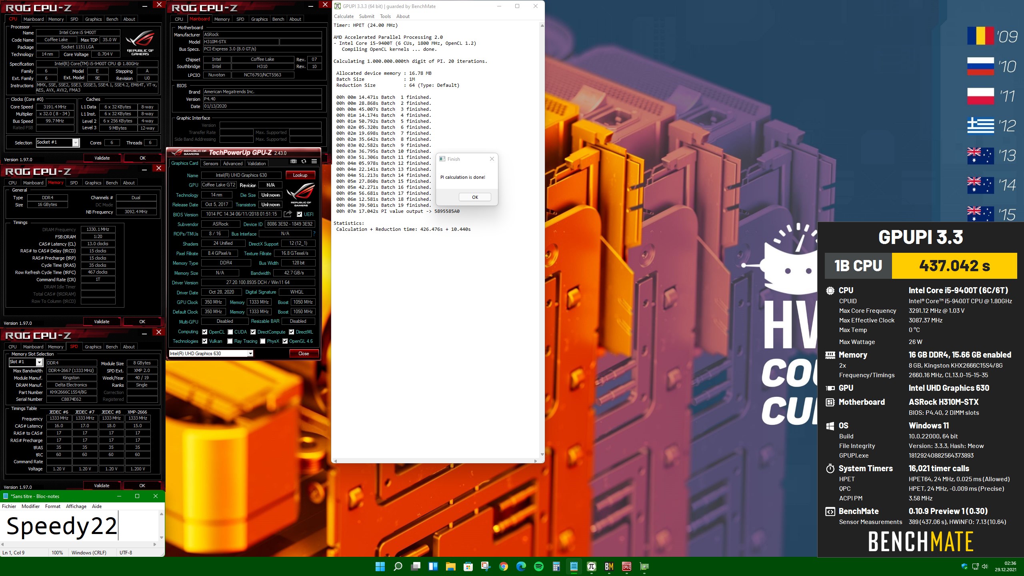This screenshot has width=1024, height=576.
Task: Switch to Advanced tab in GPU-Z
Action: click(233, 164)
